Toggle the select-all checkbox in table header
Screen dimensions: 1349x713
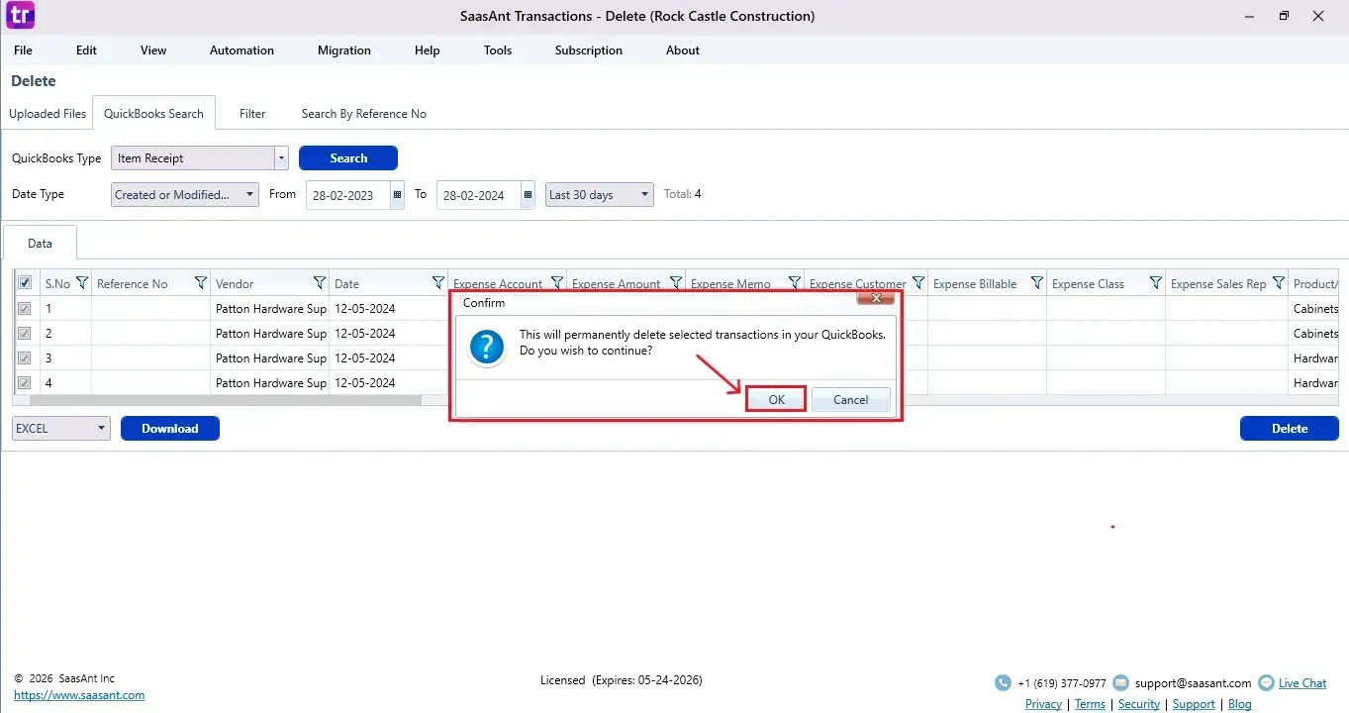(25, 283)
